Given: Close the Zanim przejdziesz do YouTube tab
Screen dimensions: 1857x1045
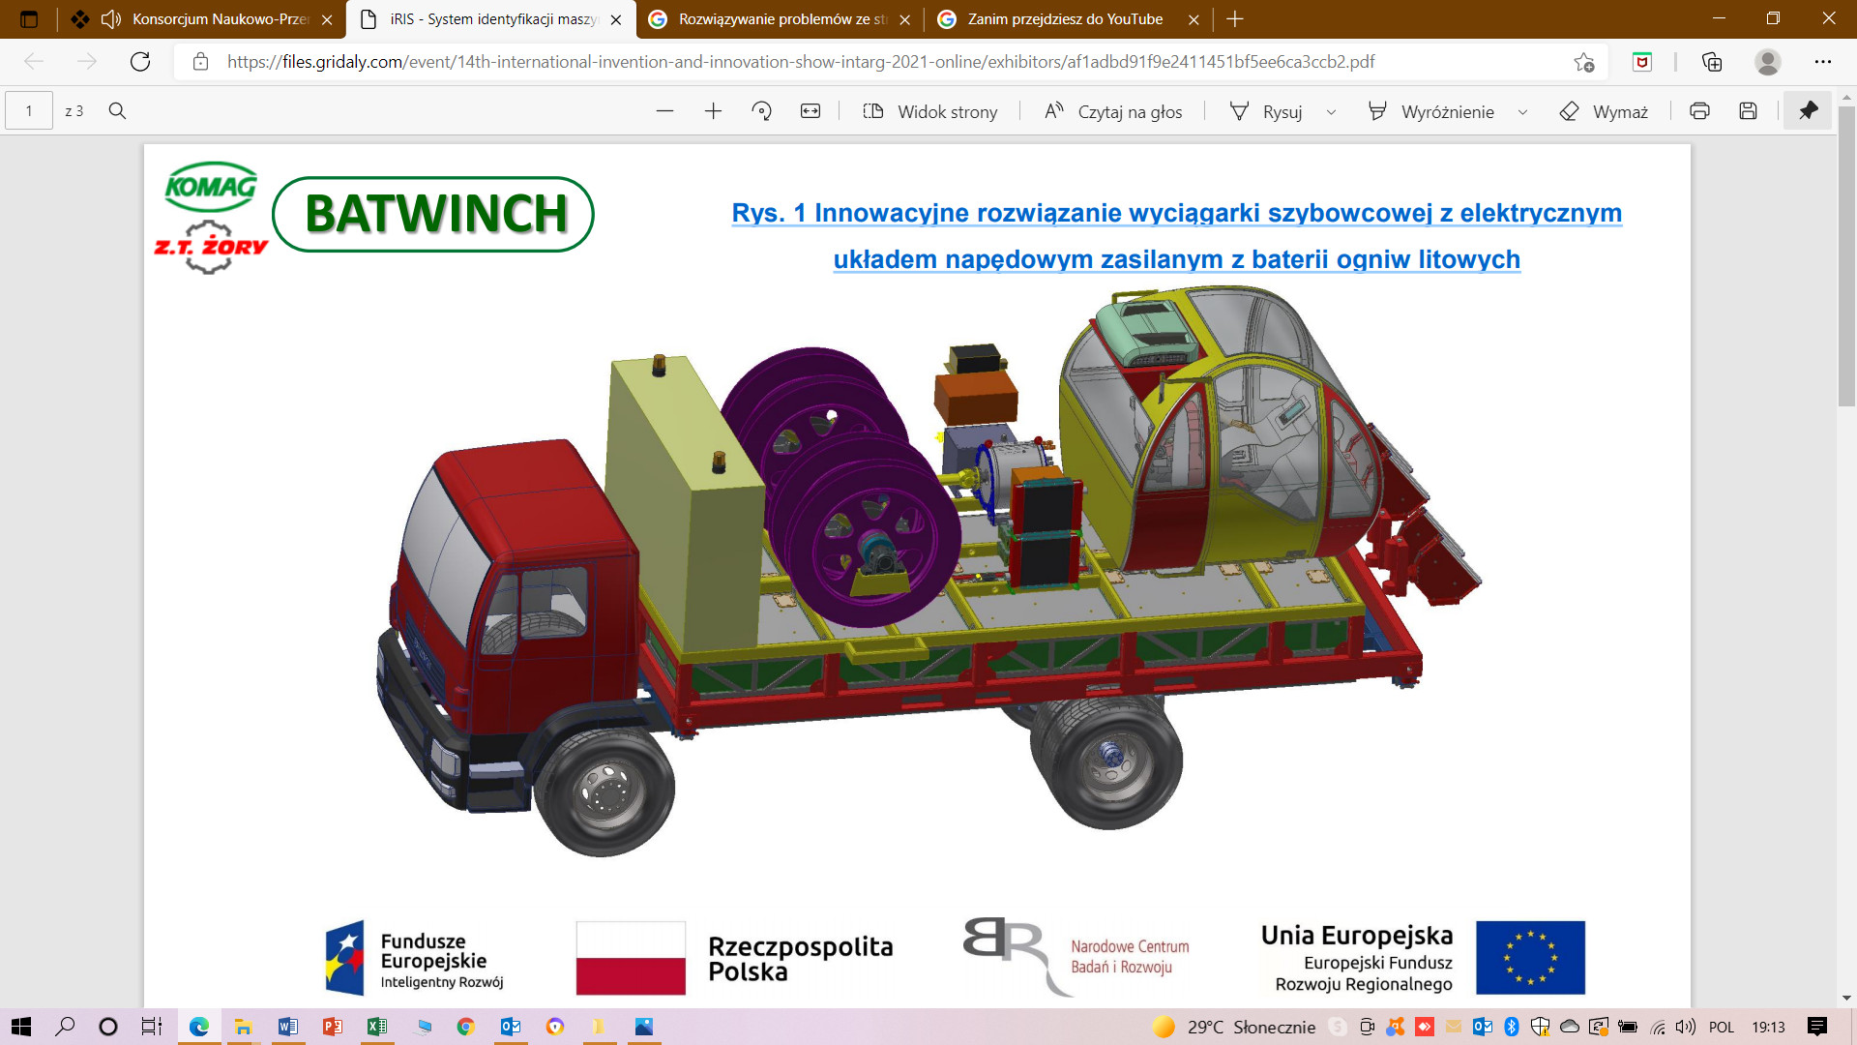Looking at the screenshot, I should point(1194,19).
